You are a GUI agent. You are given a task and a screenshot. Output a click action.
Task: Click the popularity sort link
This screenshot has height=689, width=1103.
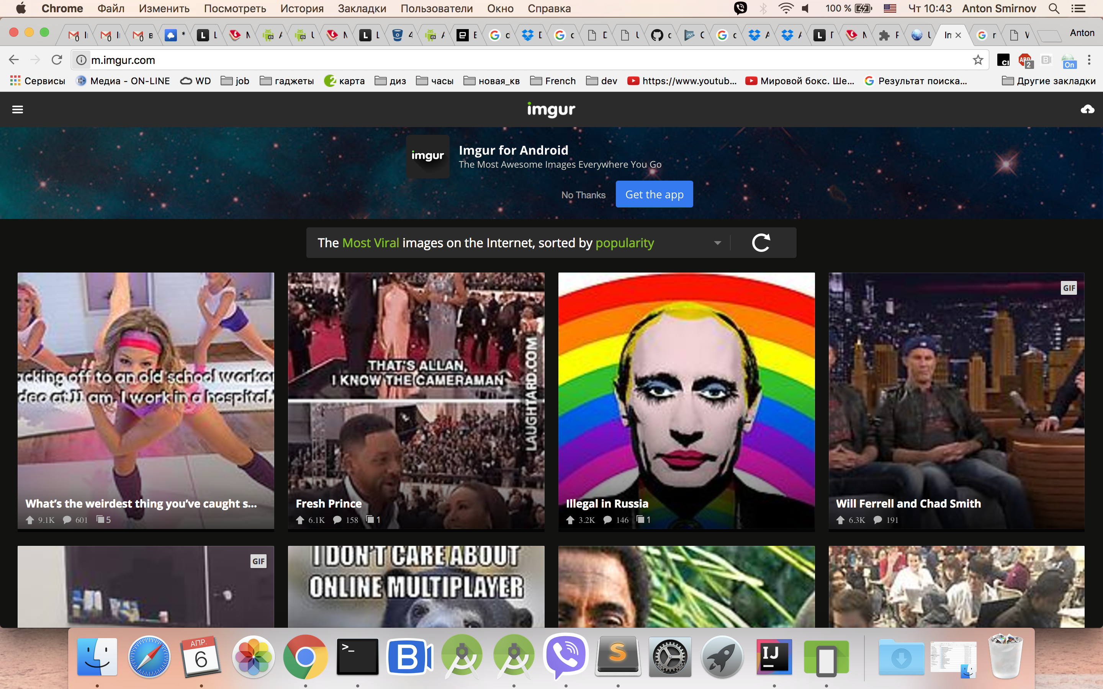(624, 243)
